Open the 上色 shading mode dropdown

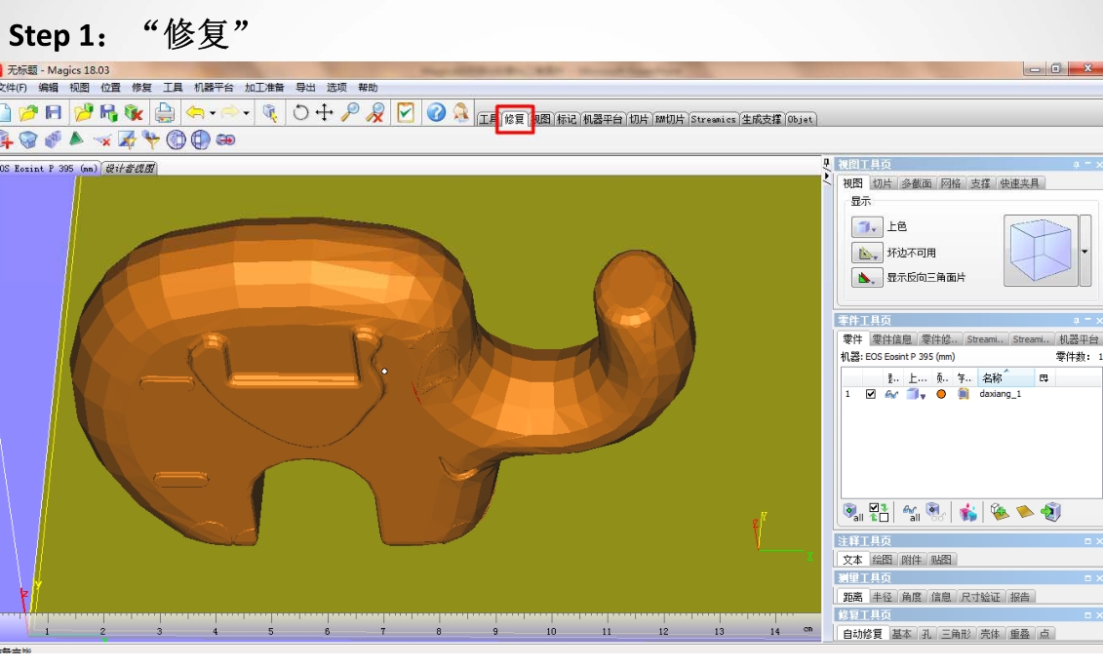pos(866,227)
